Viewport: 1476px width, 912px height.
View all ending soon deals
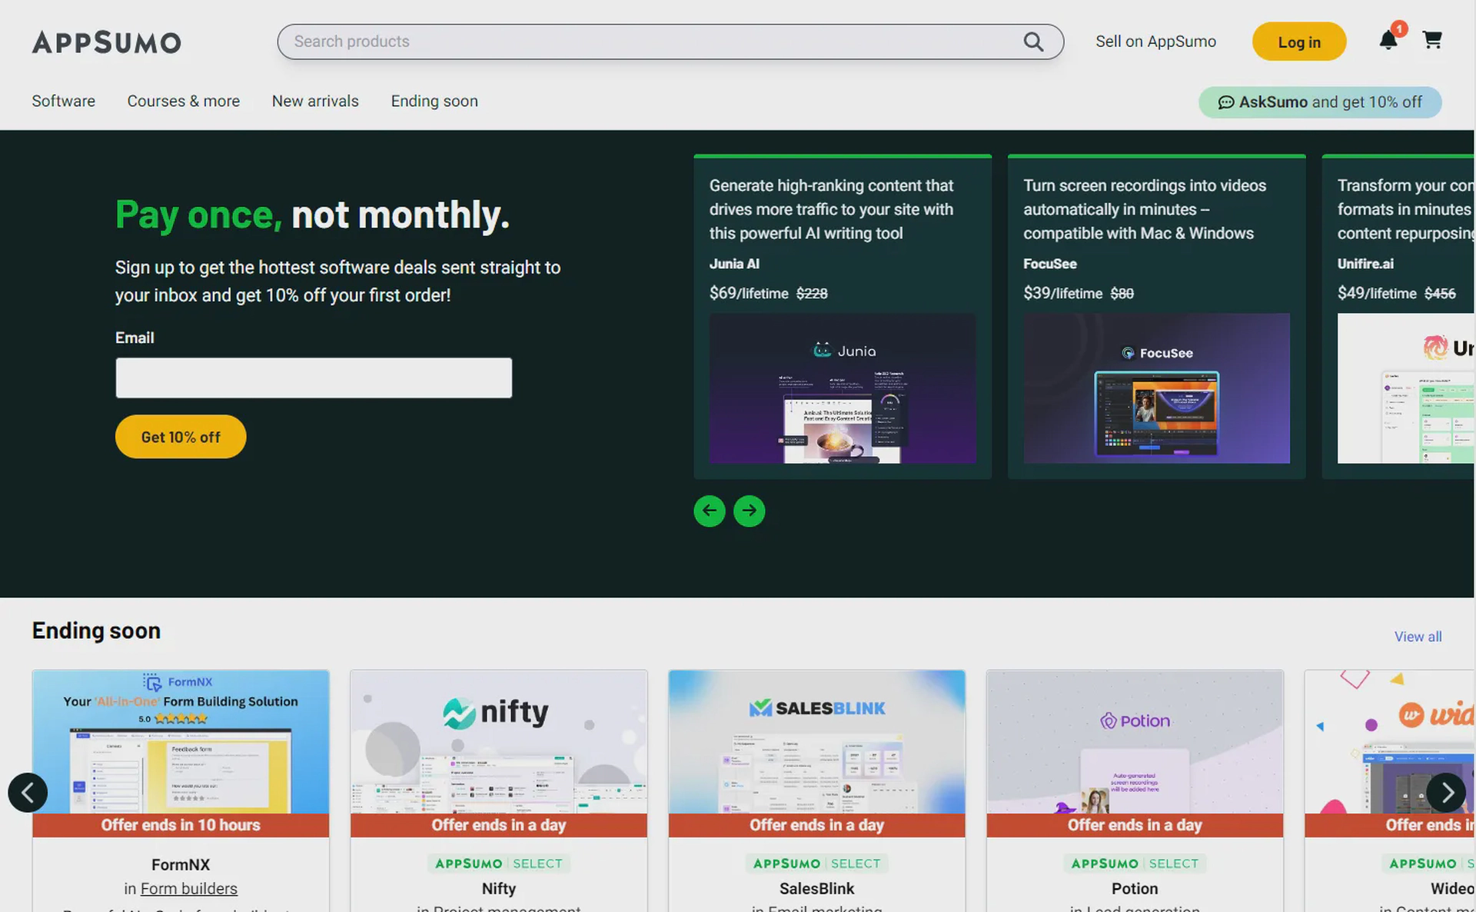1418,637
